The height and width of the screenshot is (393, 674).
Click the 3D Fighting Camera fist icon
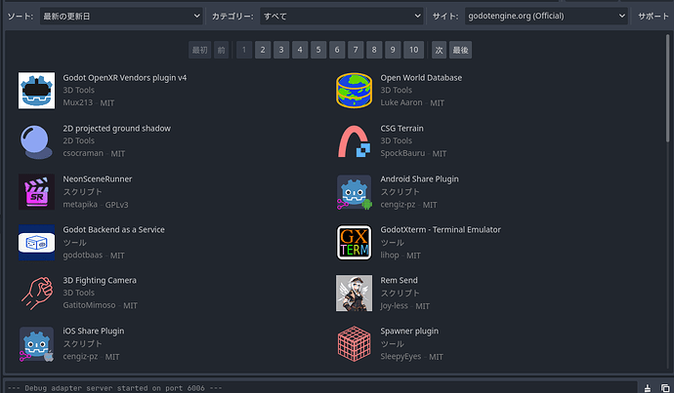pos(36,293)
